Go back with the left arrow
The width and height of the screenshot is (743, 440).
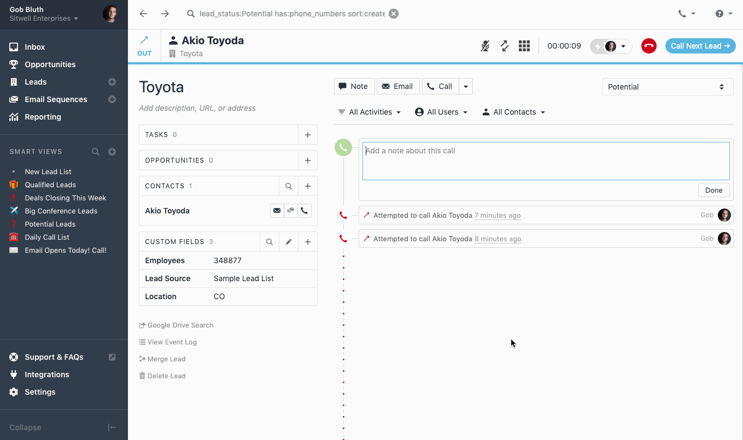(143, 14)
